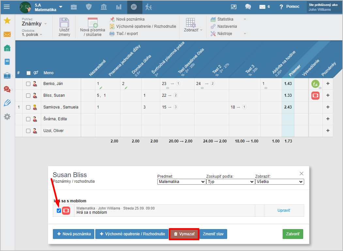Expand the Zoskupiť podľa dropdown
The height and width of the screenshot is (251, 343).
[230, 182]
